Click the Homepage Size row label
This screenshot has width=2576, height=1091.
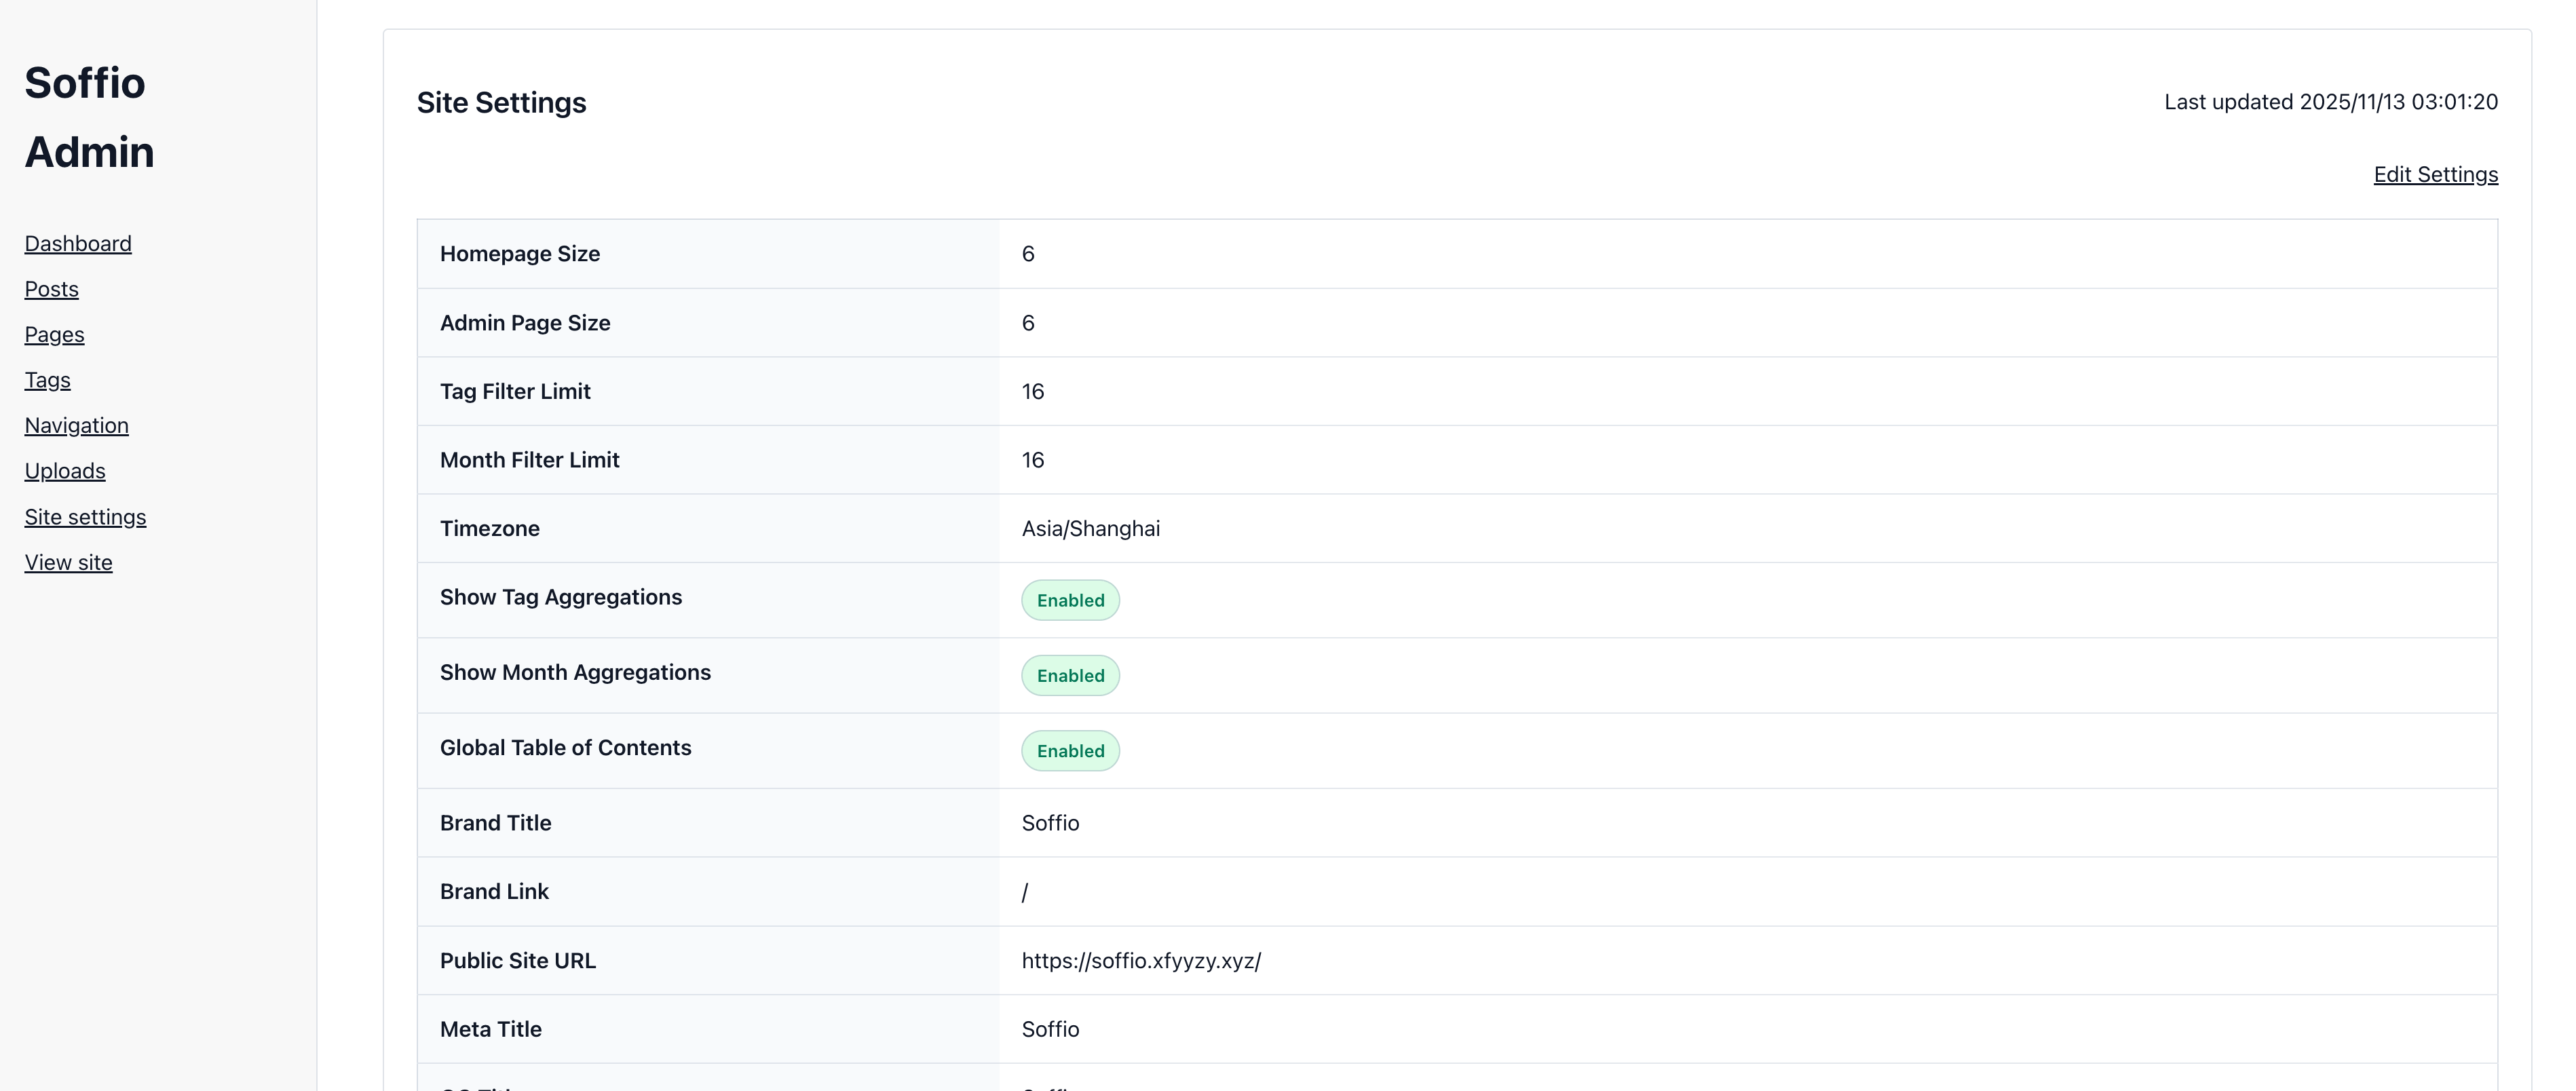(x=519, y=254)
